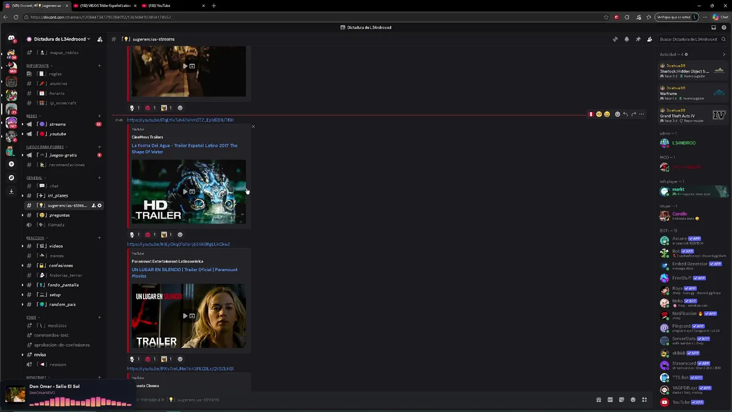
Task: Dismiss La Forma Del Agua embed with X
Action: point(253,126)
